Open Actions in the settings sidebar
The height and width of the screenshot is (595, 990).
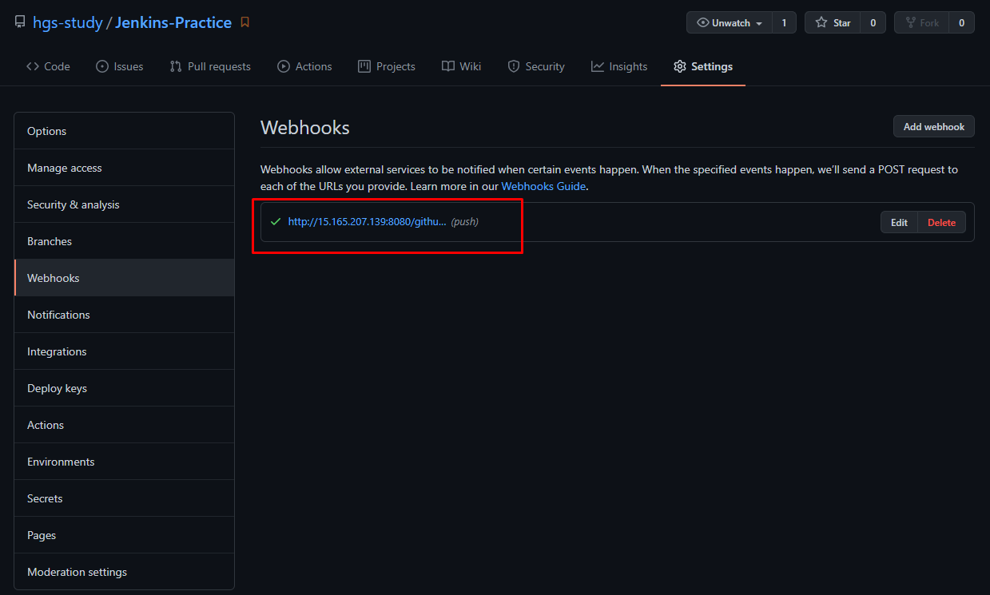click(125, 425)
